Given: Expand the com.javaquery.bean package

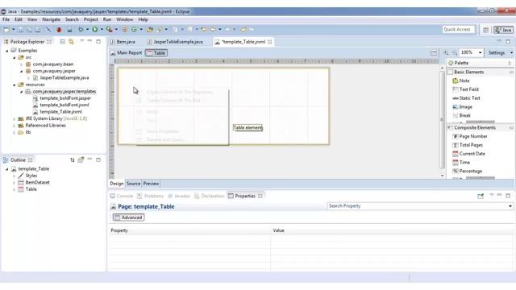Looking at the screenshot, I should click(x=22, y=64).
